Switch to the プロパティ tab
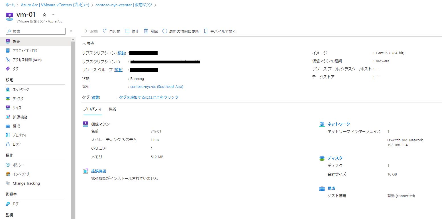This screenshot has width=442, height=219. pyautogui.click(x=92, y=109)
